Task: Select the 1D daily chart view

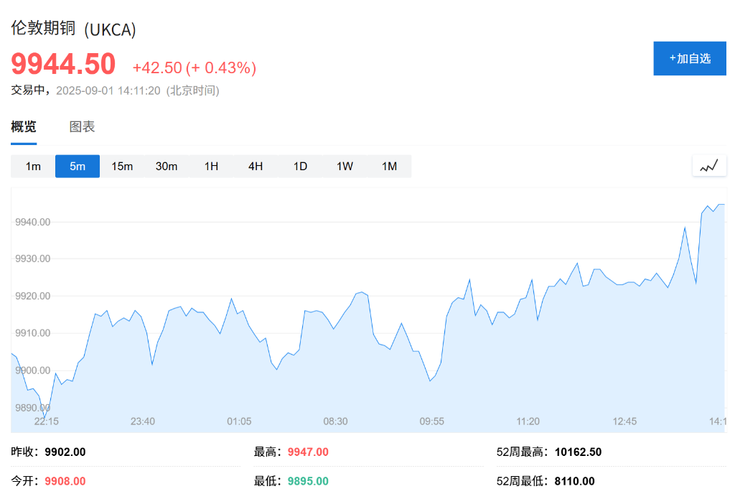Action: pyautogui.click(x=300, y=166)
